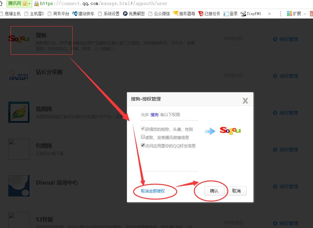Click the gear icon beside Discuz! 应用中心 授权管理
This screenshot has height=228, width=313.
coord(275,187)
